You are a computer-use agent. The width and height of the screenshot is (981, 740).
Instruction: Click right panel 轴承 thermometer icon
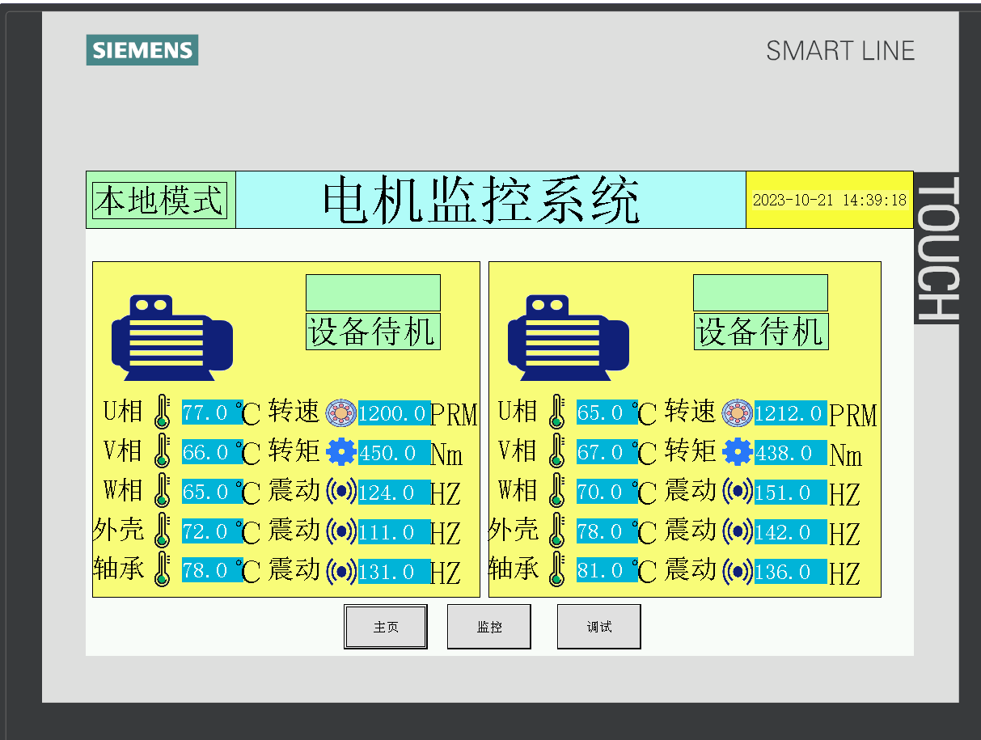[x=556, y=570]
